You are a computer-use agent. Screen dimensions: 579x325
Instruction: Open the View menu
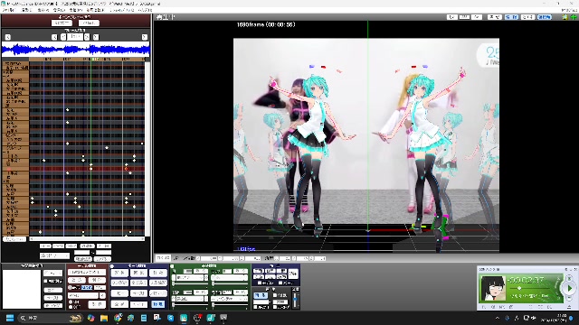click(x=43, y=10)
